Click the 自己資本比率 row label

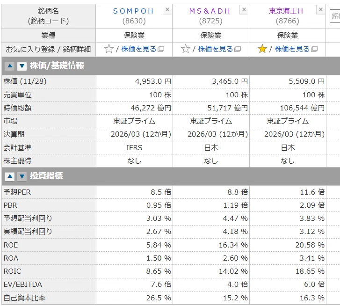coord(24,298)
